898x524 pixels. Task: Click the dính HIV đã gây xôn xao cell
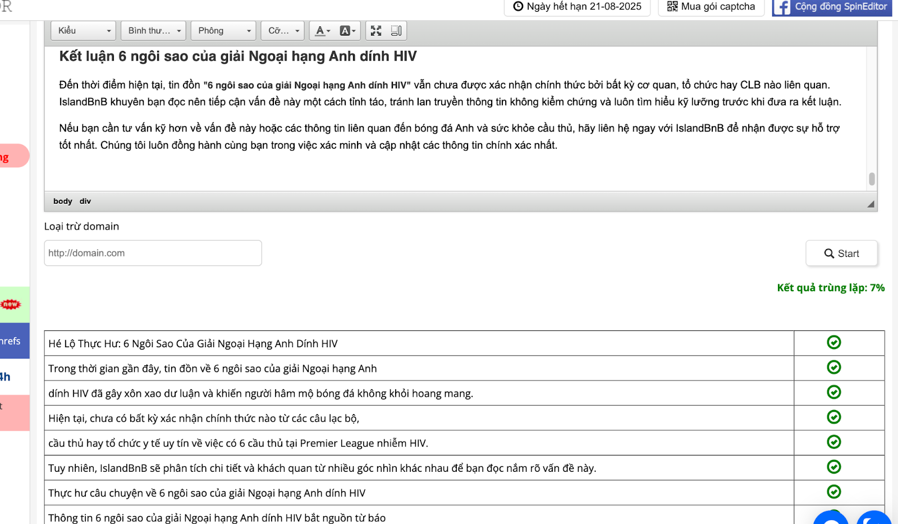(x=419, y=393)
